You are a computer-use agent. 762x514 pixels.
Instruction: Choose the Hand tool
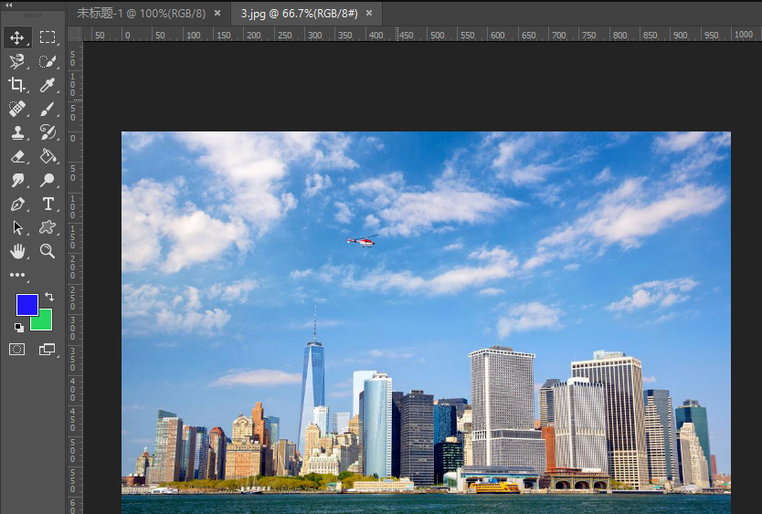[x=16, y=251]
